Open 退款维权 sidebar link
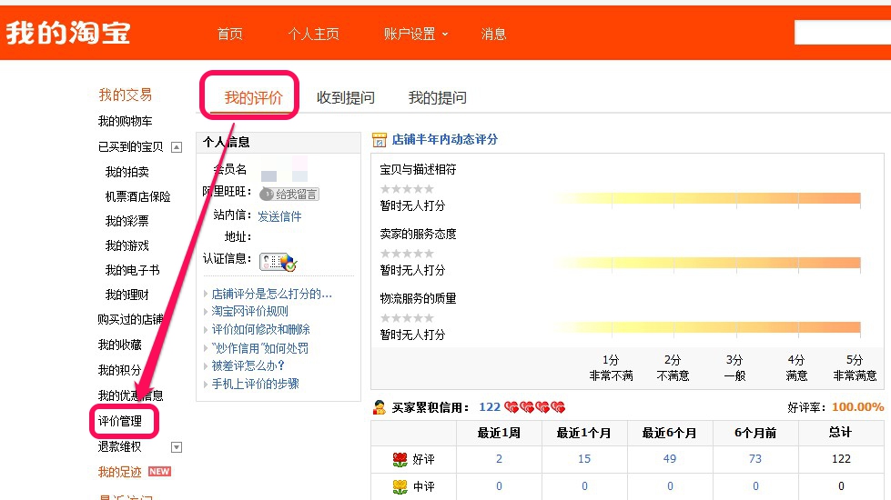This screenshot has height=500, width=891. pos(119,446)
